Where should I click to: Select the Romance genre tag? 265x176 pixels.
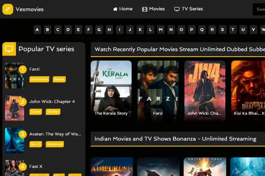point(55,144)
